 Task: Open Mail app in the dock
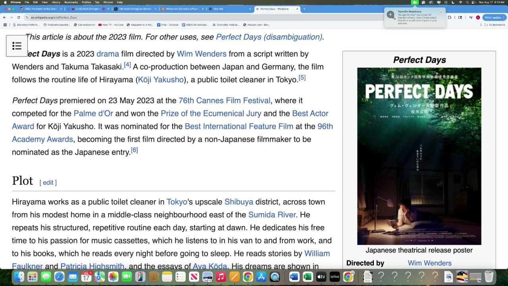tap(73, 276)
